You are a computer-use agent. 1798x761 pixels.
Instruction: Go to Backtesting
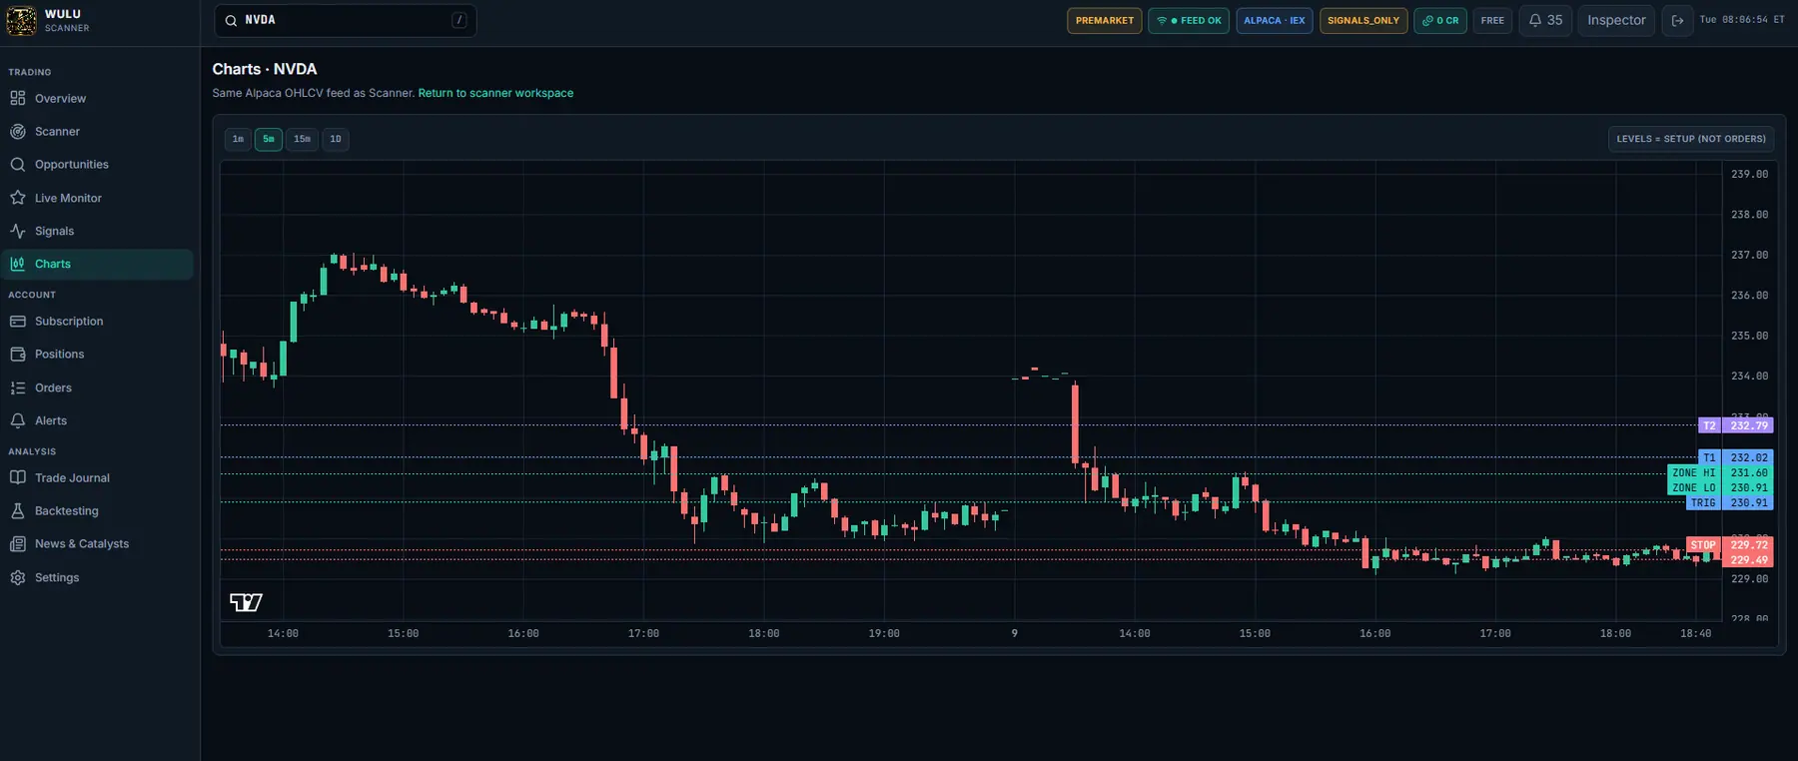coord(97,510)
